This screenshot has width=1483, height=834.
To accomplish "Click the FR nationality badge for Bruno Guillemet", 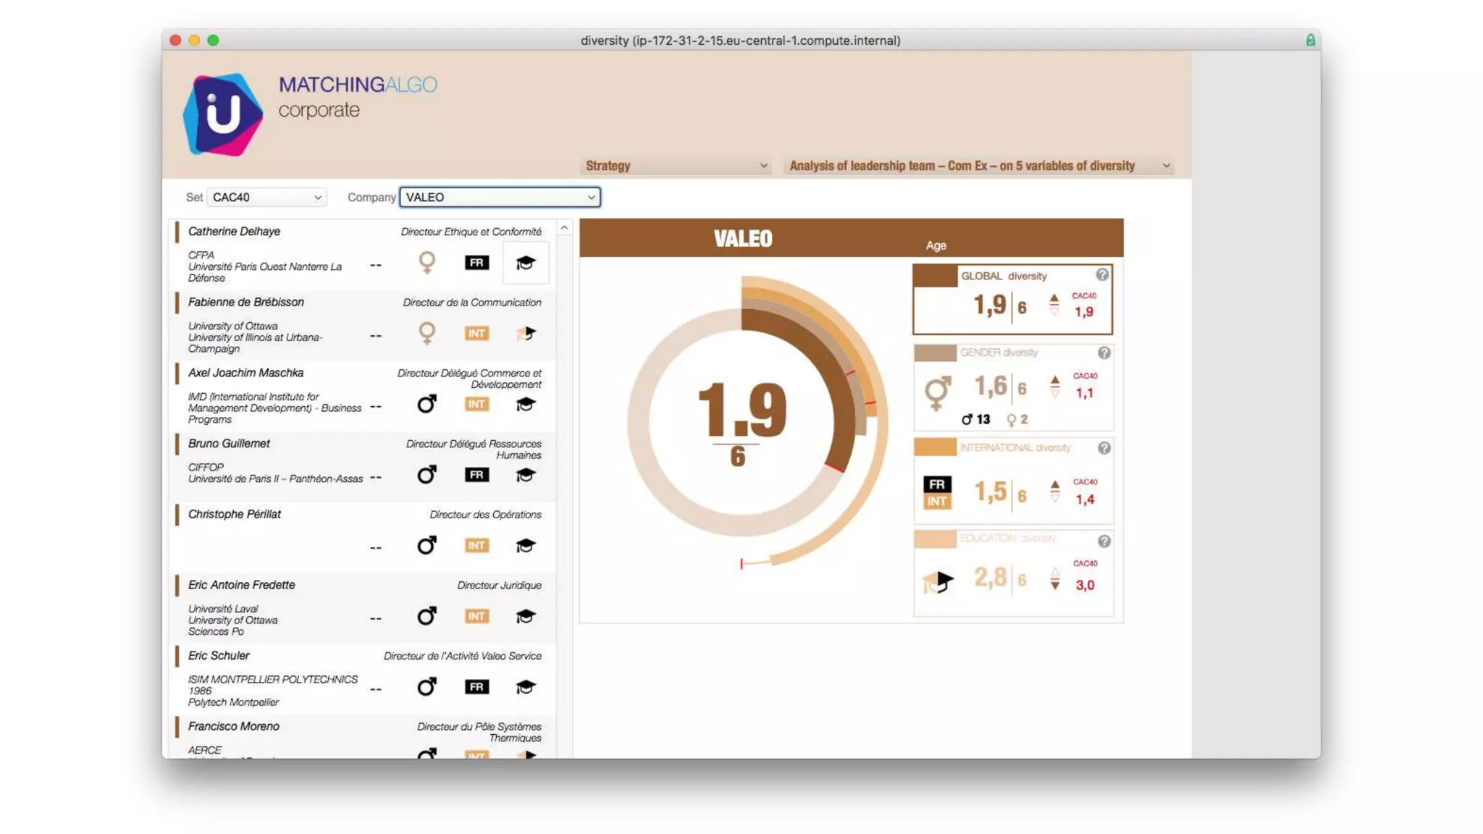I will [476, 475].
